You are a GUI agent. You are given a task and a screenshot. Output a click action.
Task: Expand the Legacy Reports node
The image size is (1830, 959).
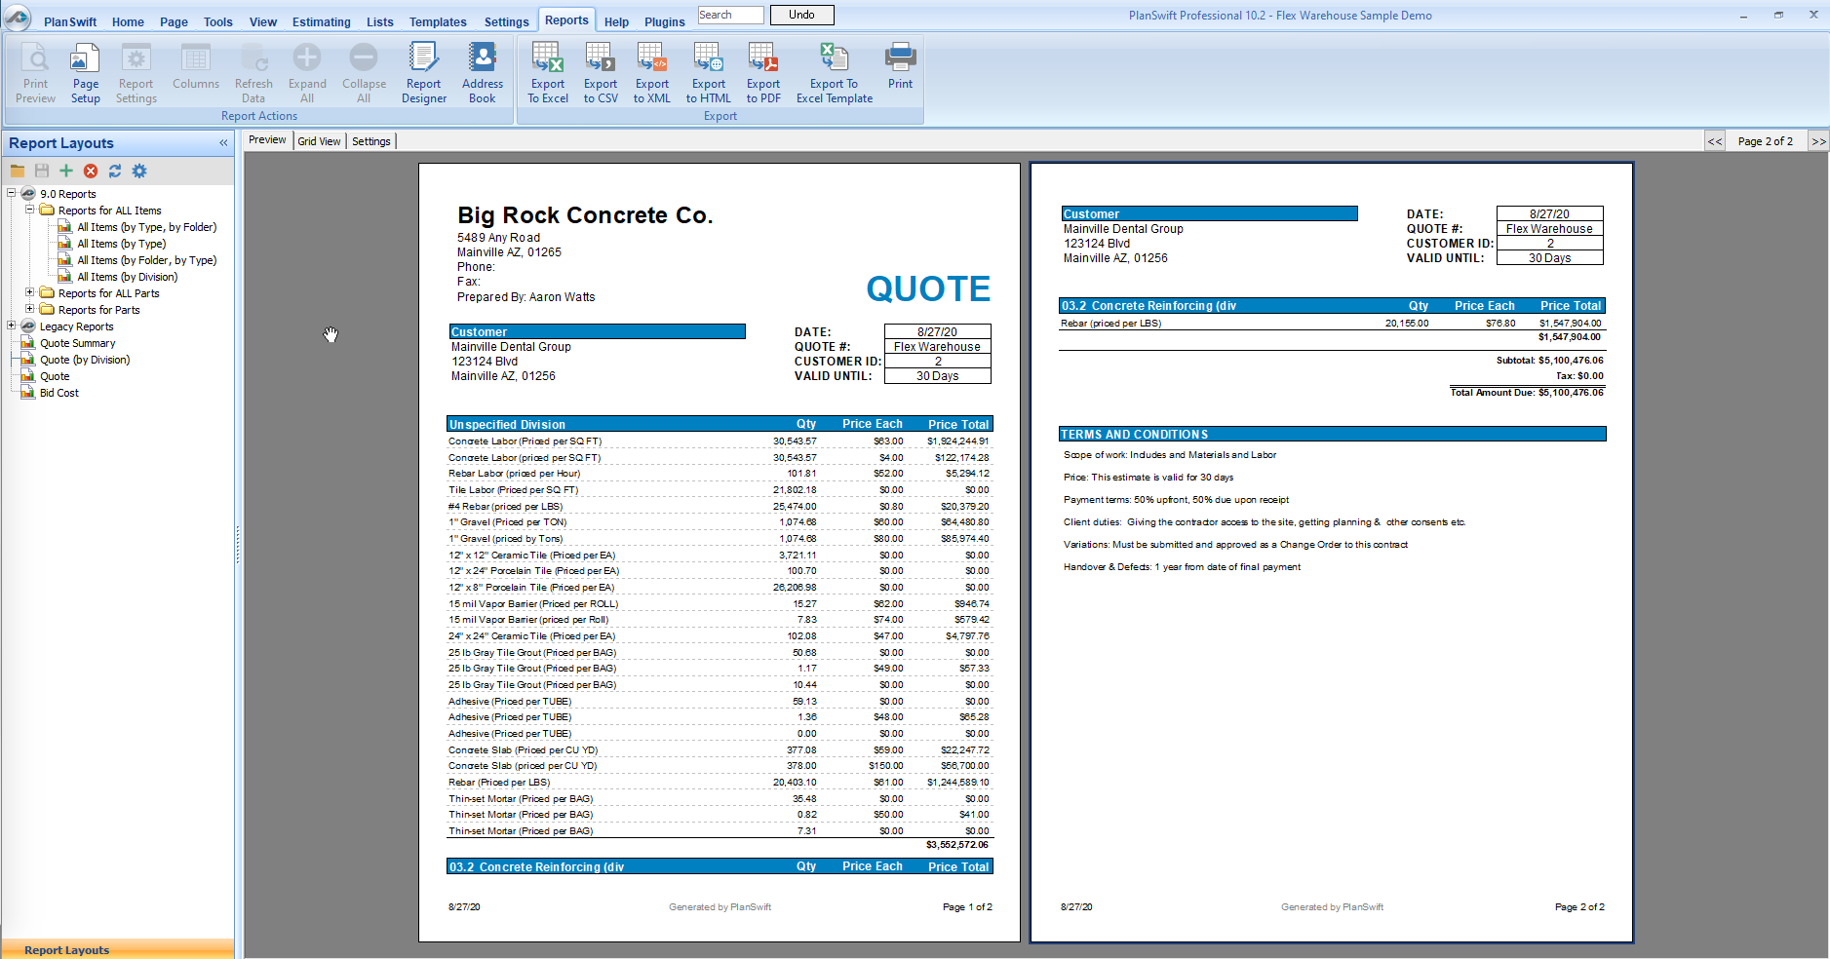coord(12,326)
